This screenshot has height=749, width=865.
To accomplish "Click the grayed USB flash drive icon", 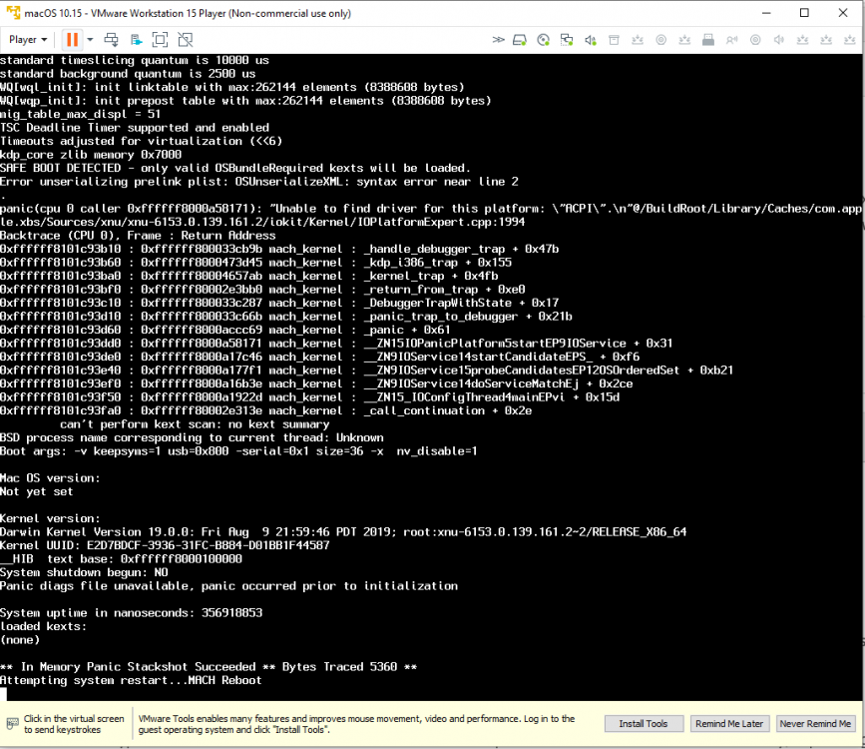I will (x=708, y=40).
